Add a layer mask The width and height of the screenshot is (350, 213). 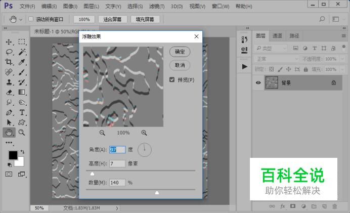click(293, 206)
